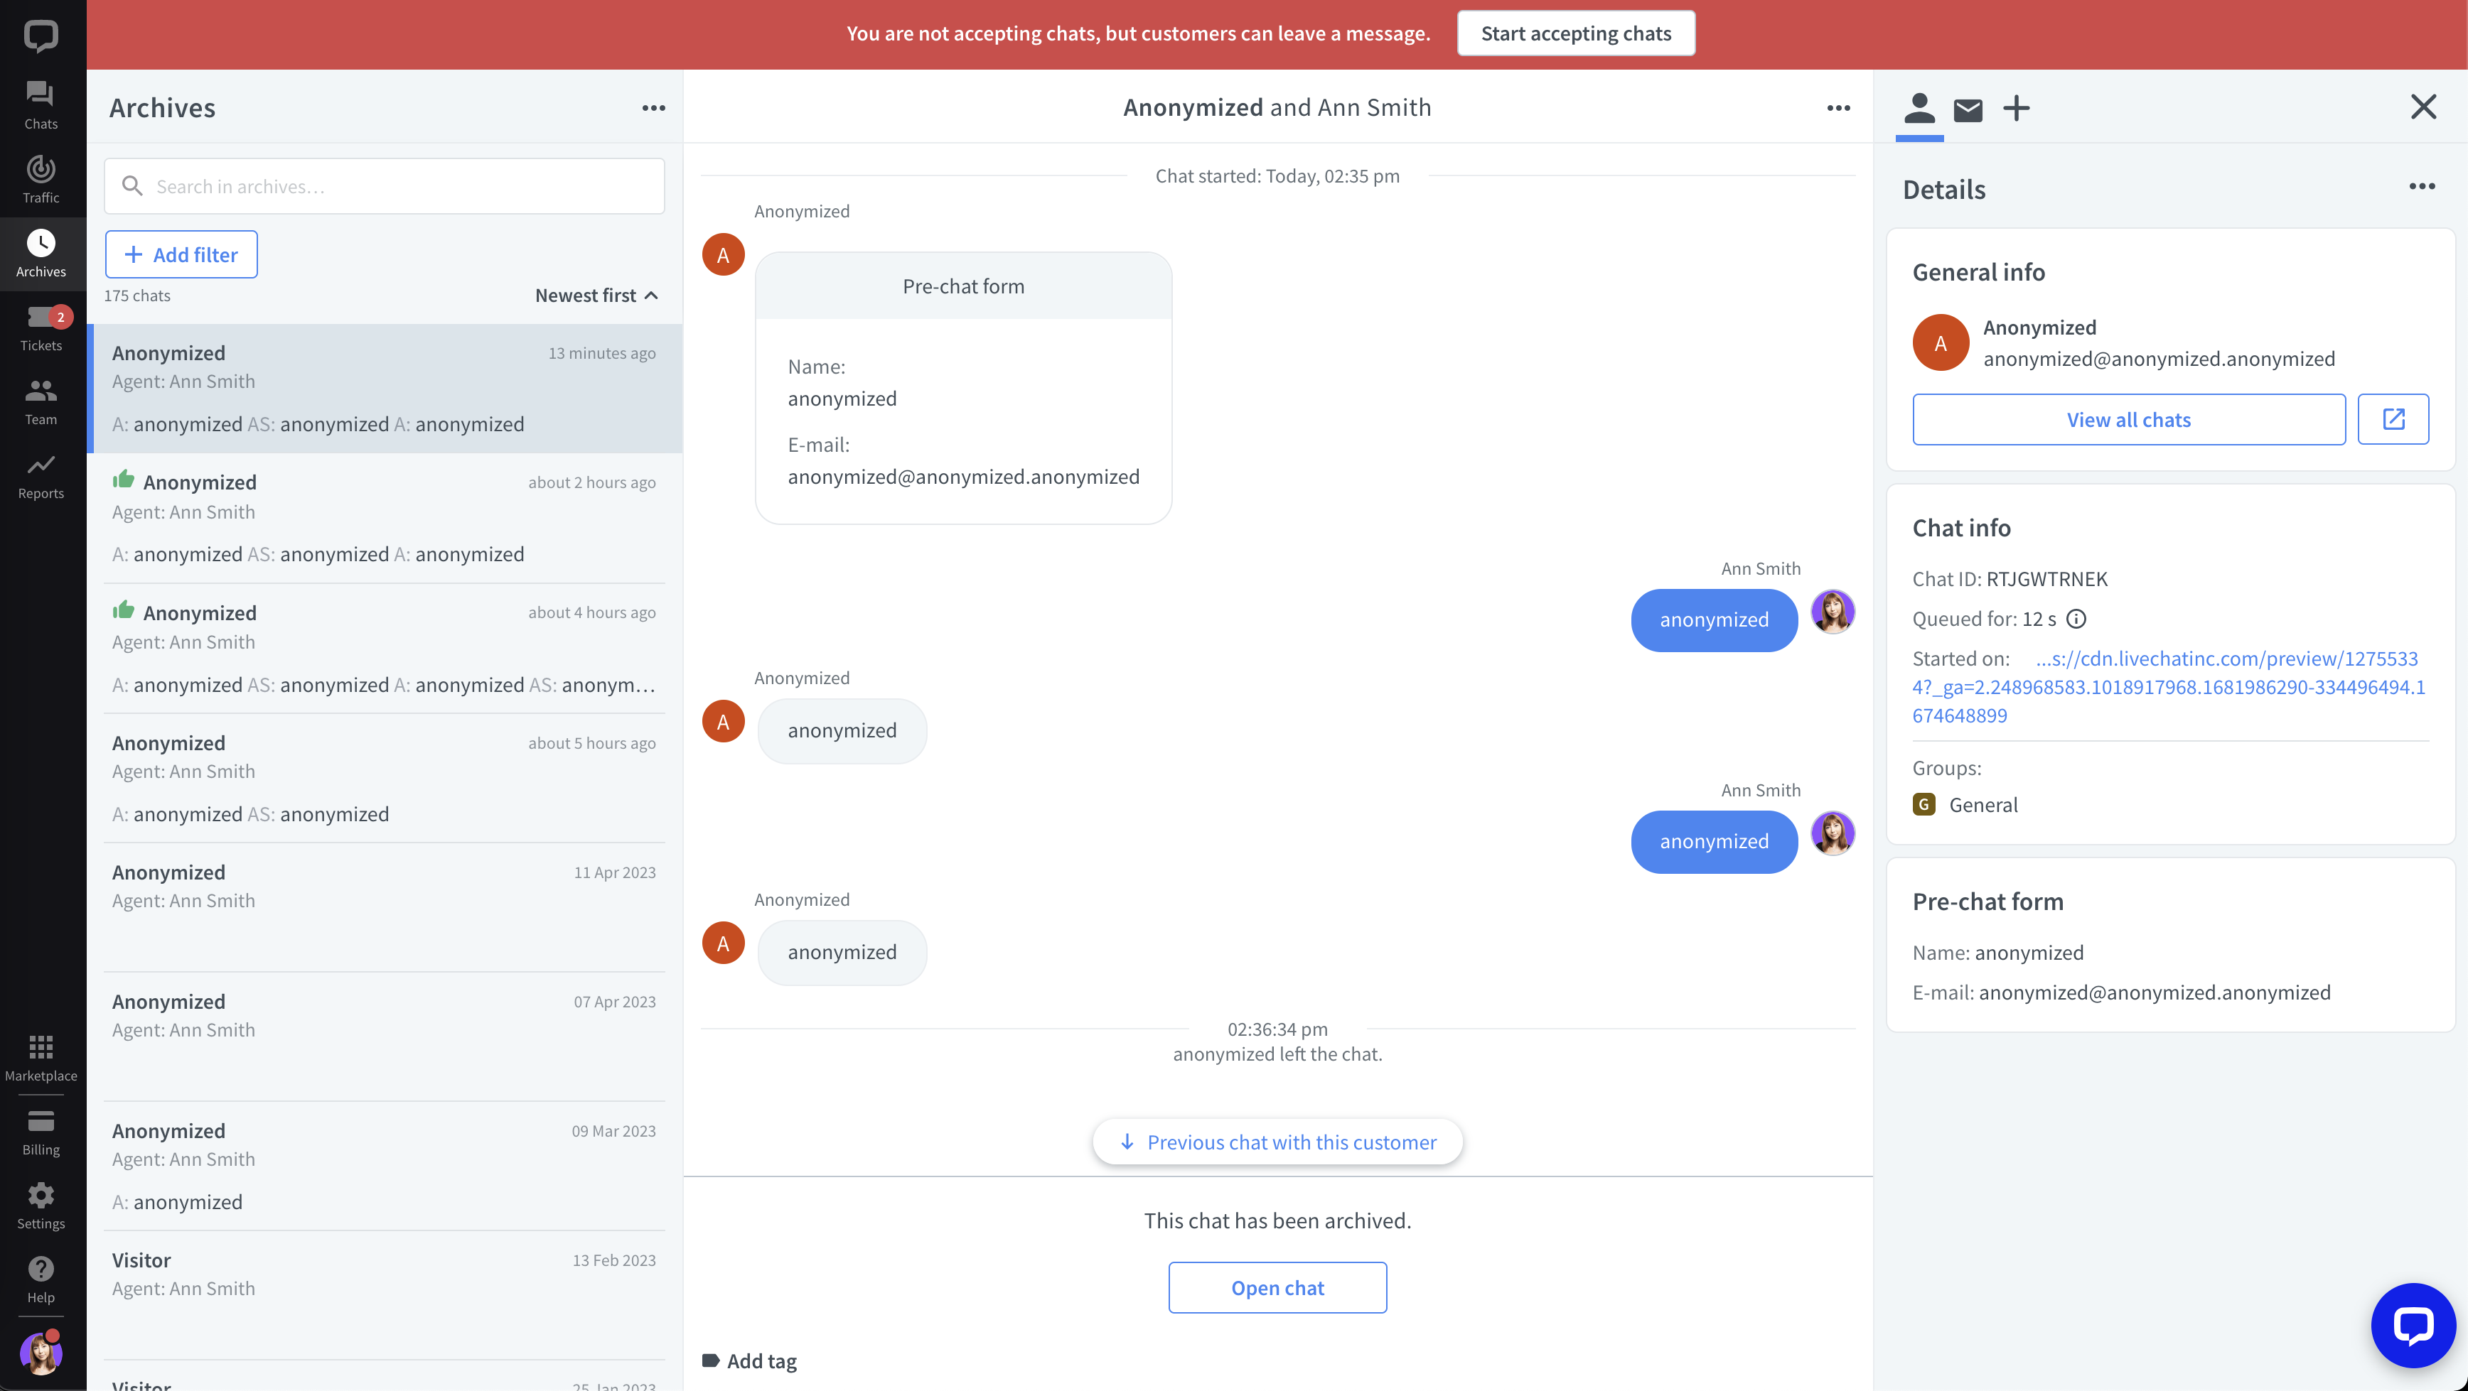
Task: Click View all chats button
Action: click(x=2128, y=419)
